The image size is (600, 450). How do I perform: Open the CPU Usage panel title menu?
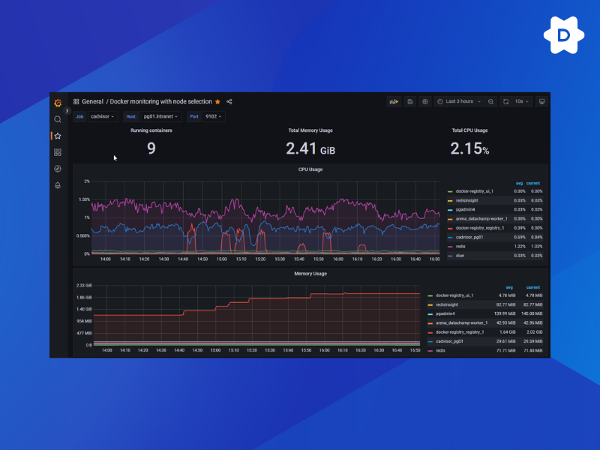point(310,169)
